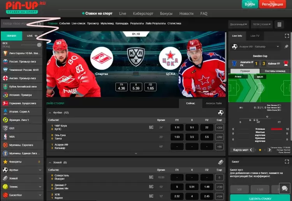Collapse the Футбол (12) section
Screen dimensions: 292x201
pyautogui.click(x=50, y=113)
